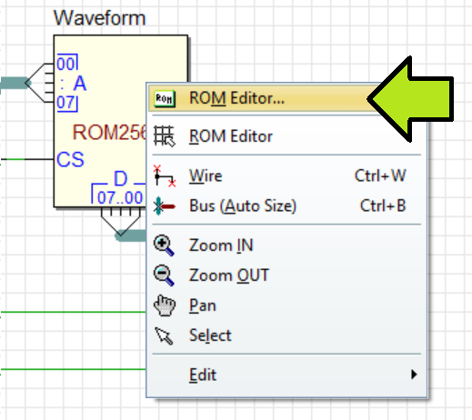
Task: Click the Wire tool icon
Action: [165, 175]
